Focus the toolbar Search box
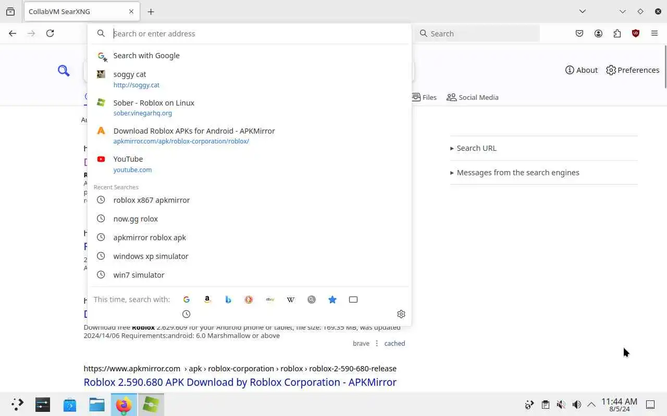 click(477, 33)
